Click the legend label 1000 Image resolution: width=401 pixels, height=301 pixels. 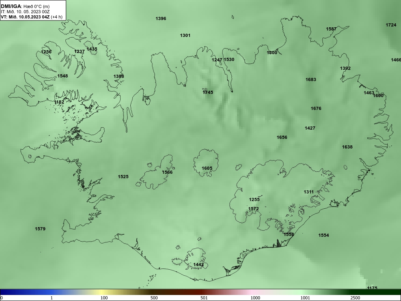tap(255, 298)
